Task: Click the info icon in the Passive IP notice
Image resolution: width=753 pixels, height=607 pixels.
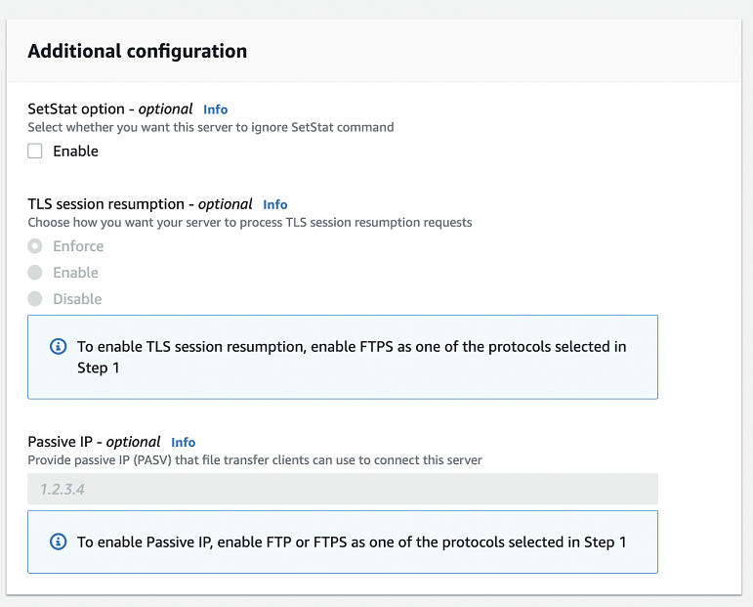Action: [x=58, y=542]
